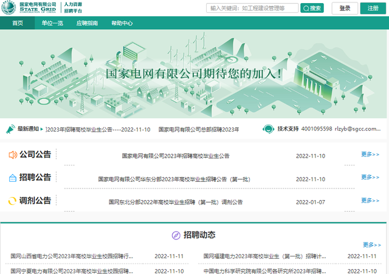Open 国网福建电力2023年高校毕业生招聘 news item
The width and height of the screenshot is (389, 274).
265,256
